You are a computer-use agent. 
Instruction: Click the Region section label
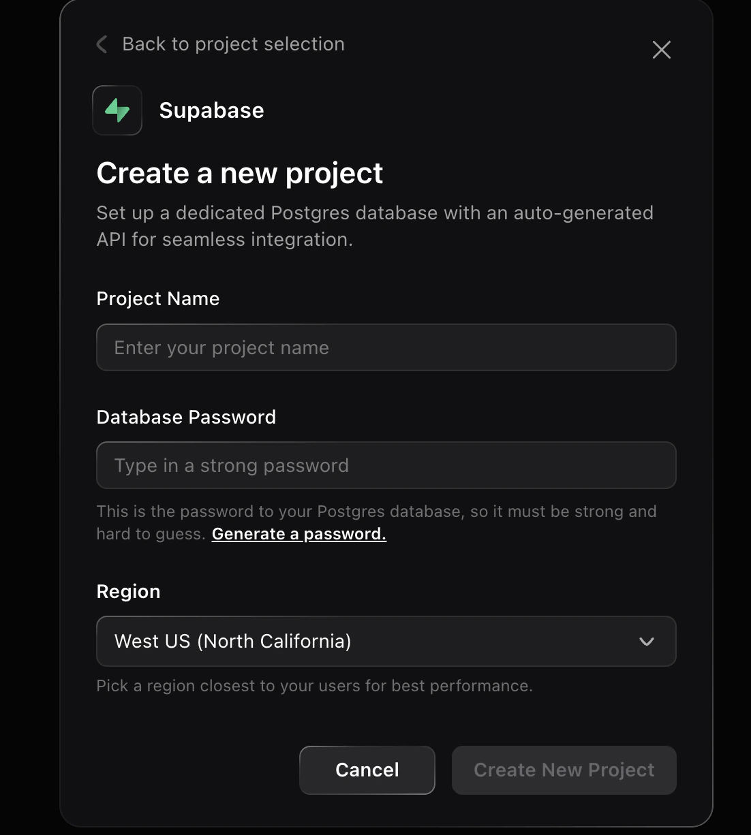pos(128,591)
